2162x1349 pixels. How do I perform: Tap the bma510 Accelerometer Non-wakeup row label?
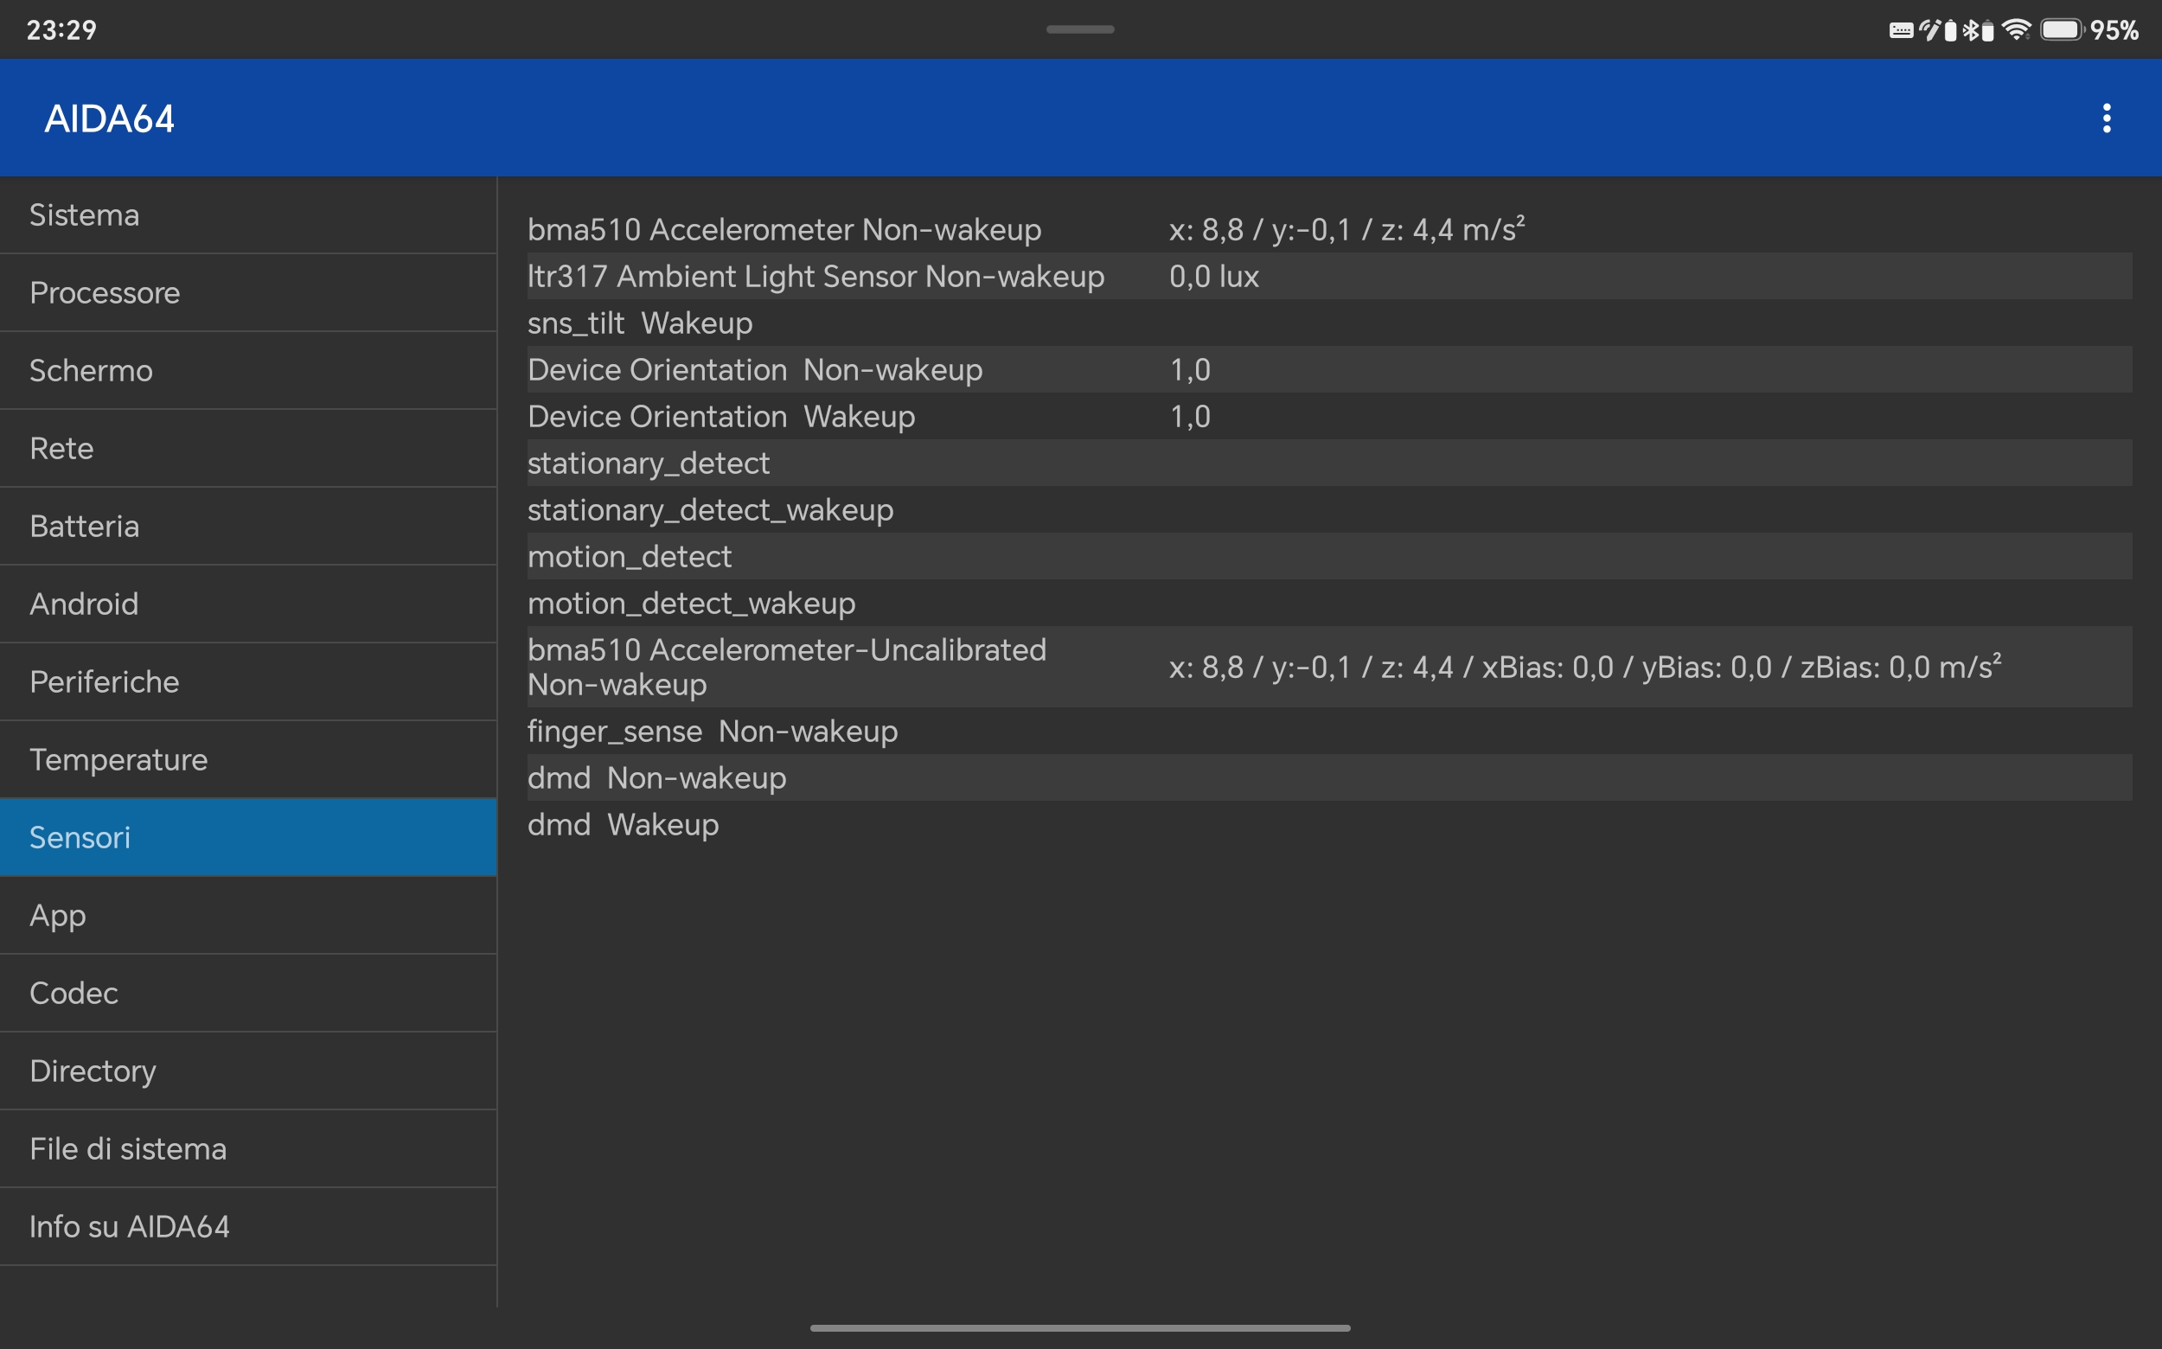(x=784, y=230)
